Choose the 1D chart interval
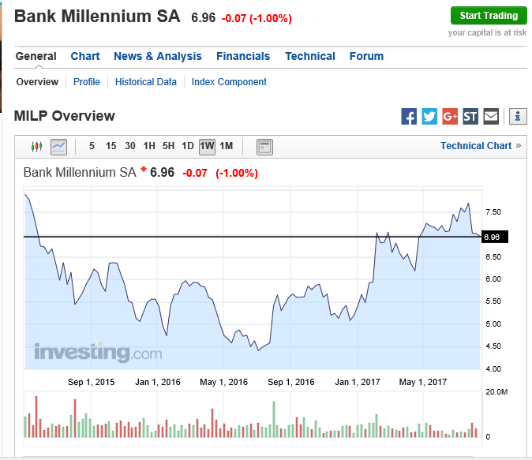This screenshot has width=532, height=460. pyautogui.click(x=188, y=146)
